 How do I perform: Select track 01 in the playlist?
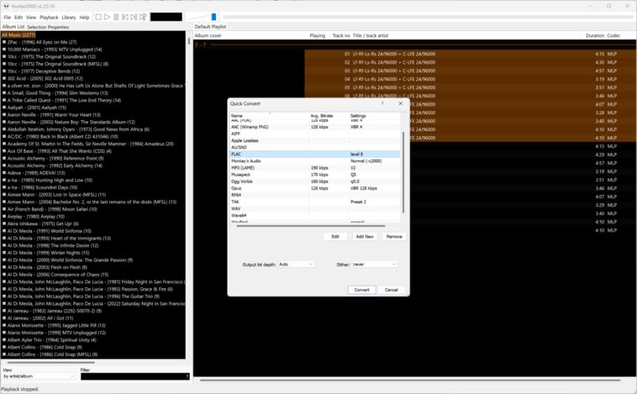tap(470, 54)
